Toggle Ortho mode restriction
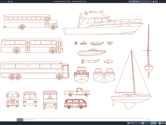The image size is (166, 125). click(140, 123)
